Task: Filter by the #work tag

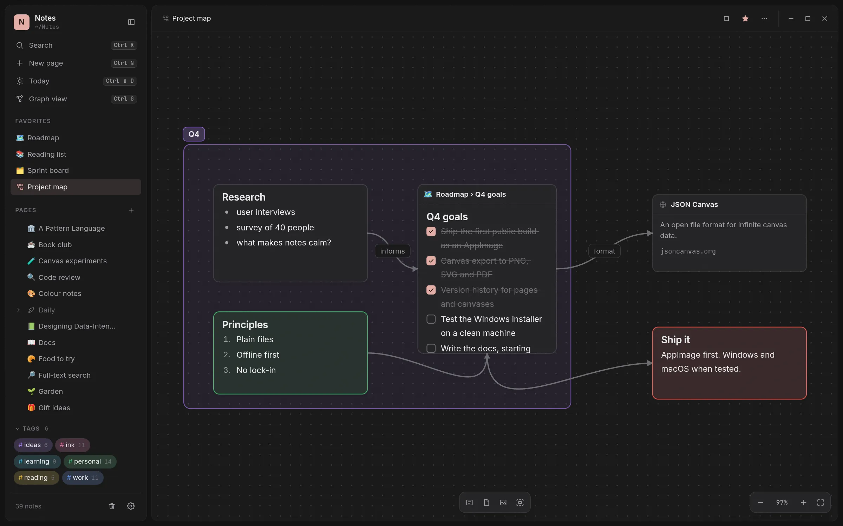Action: 83,478
